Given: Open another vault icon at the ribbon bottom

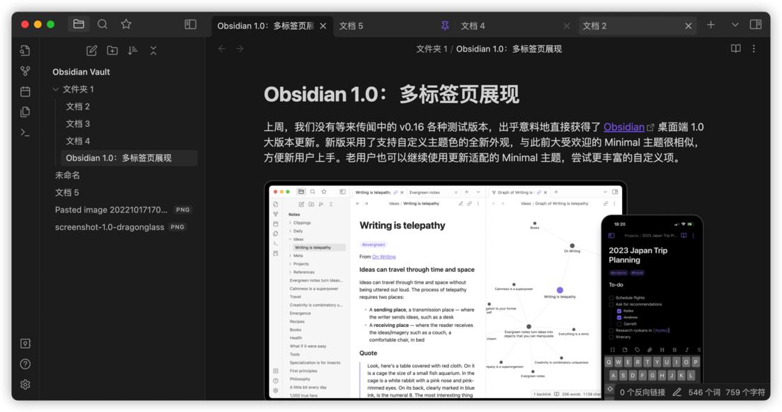Looking at the screenshot, I should tap(25, 344).
